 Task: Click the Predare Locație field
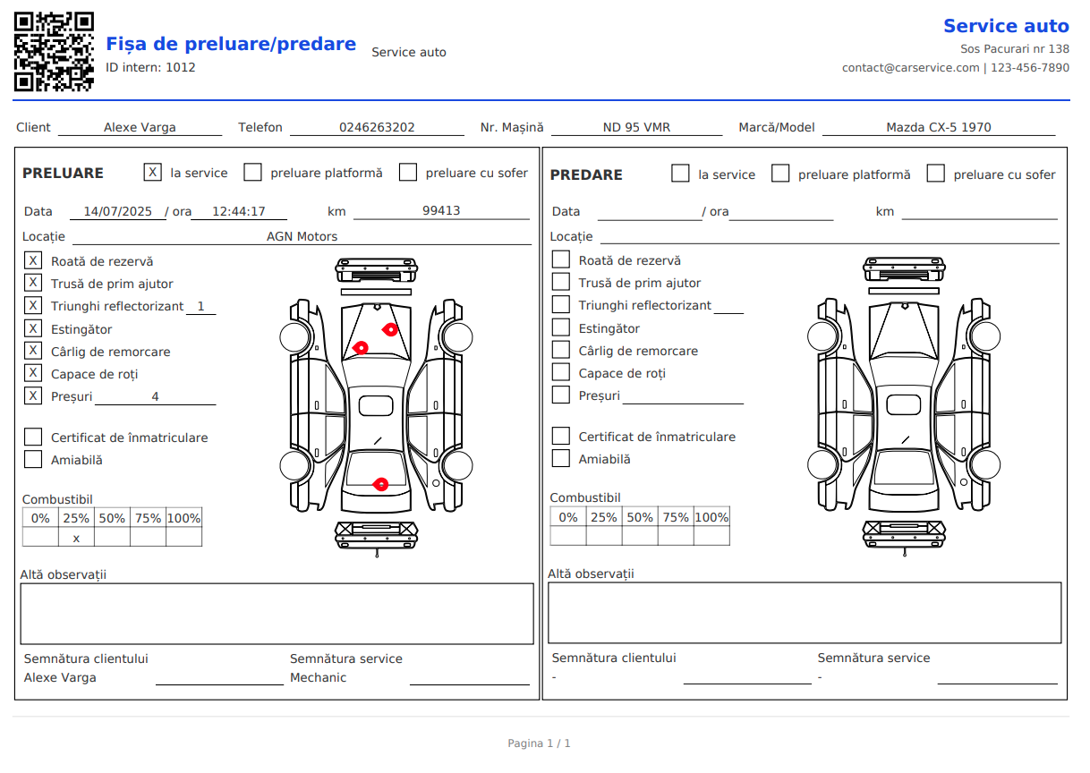829,236
